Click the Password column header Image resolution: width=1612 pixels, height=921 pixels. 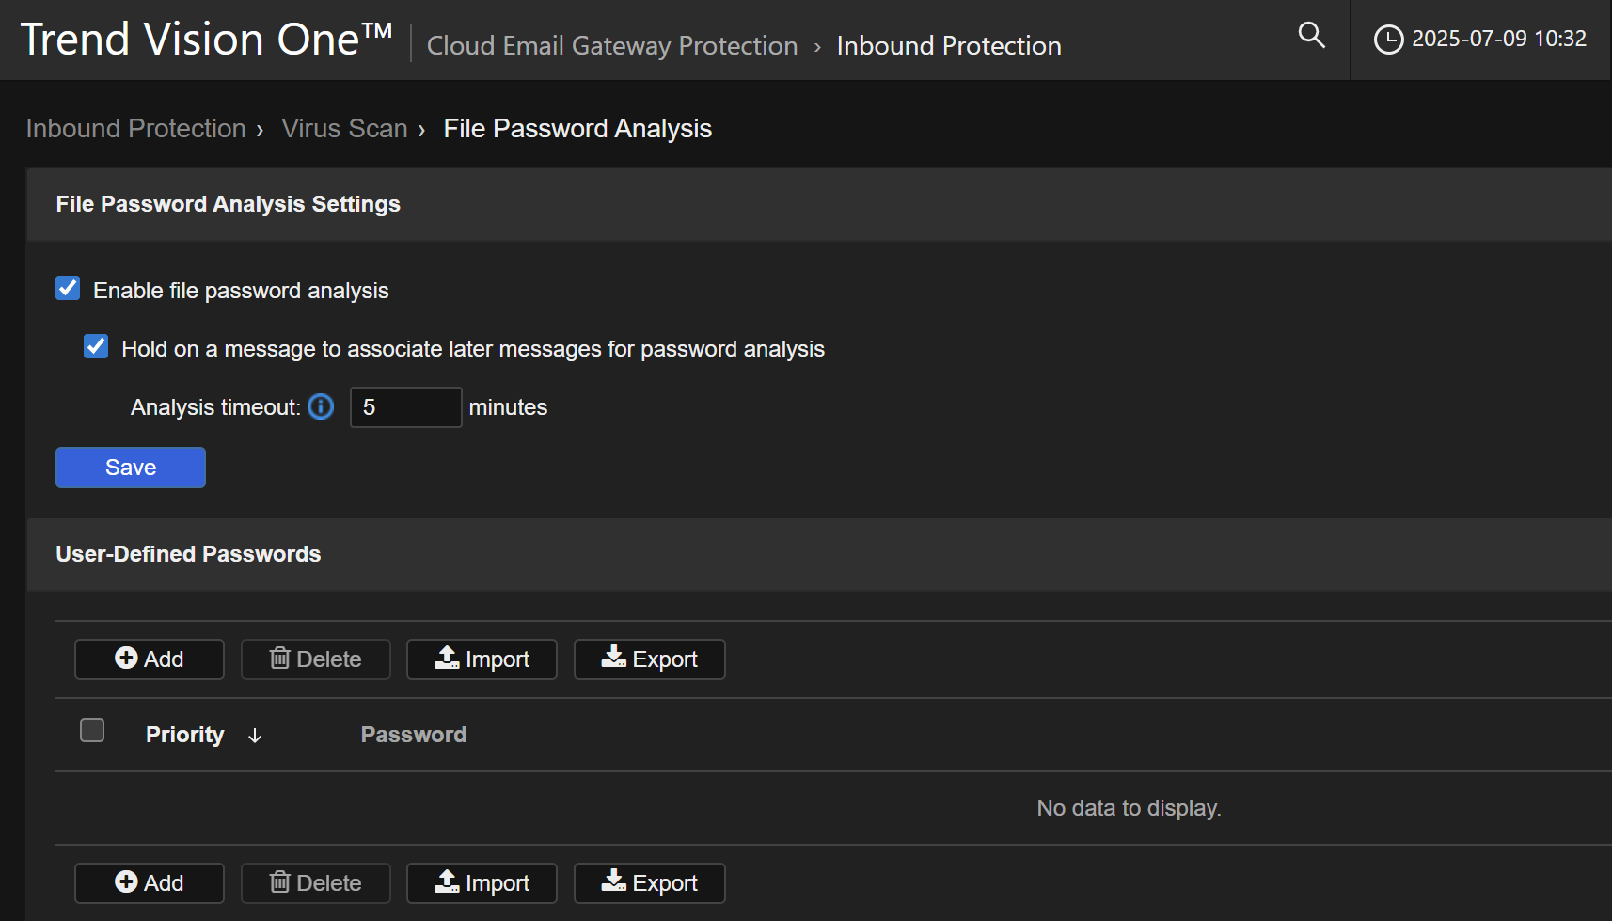(x=414, y=735)
